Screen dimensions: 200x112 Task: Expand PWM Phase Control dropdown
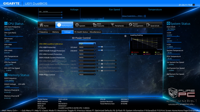click(87, 75)
